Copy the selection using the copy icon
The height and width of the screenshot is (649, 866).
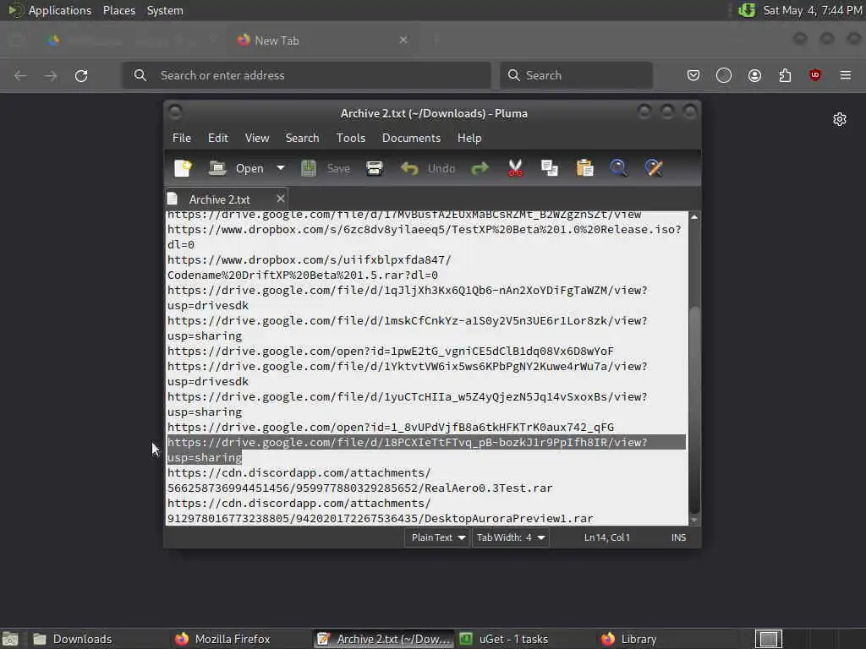(x=550, y=168)
